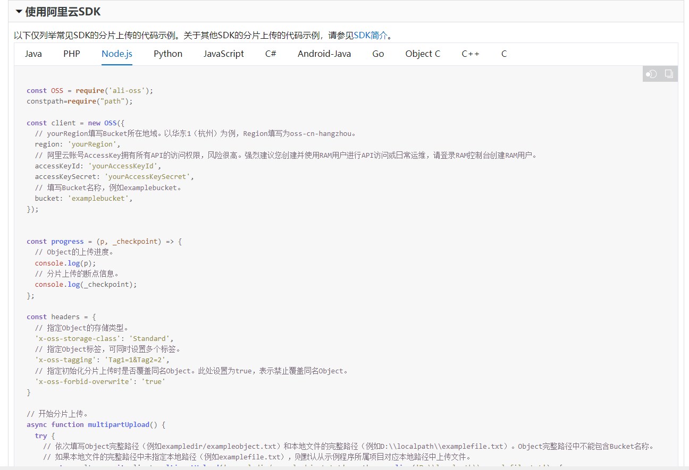689x470 pixels.
Task: Open the SDK简介 link
Action: pos(371,36)
